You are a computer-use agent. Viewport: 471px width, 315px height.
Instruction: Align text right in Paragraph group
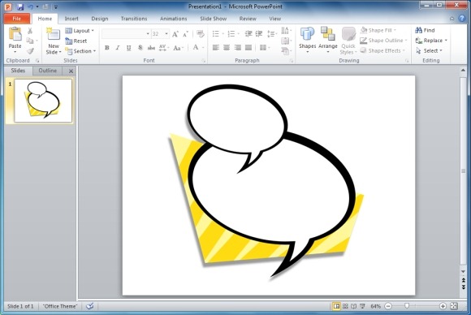click(x=238, y=47)
